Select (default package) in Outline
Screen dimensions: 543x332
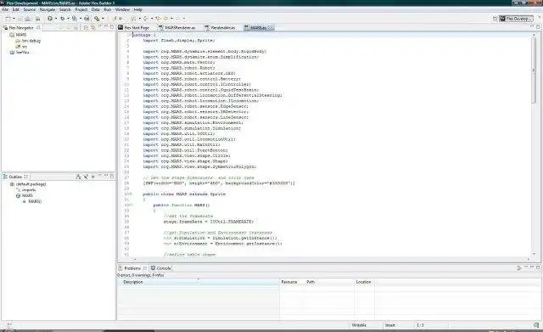(x=31, y=184)
